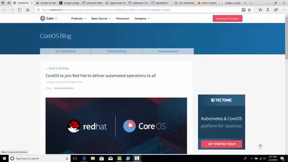Click the browser Back arrow
This screenshot has height=162, width=288.
tap(4, 10)
